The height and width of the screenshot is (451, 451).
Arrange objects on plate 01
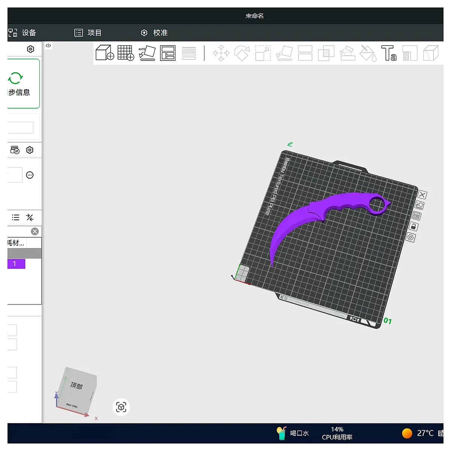416,216
